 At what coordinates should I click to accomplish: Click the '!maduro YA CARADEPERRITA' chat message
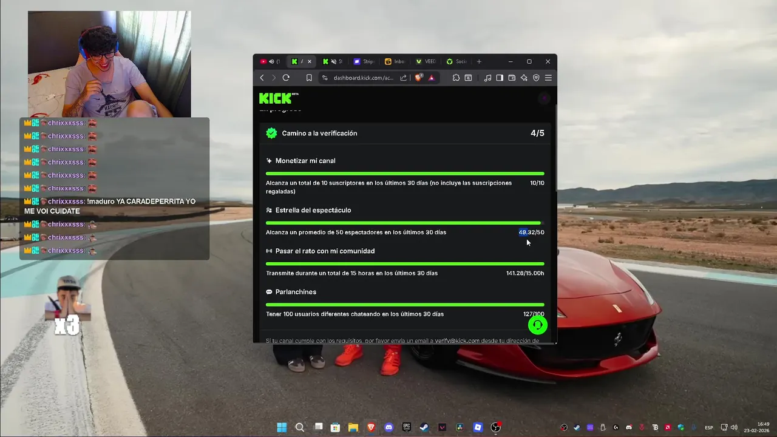pos(110,206)
